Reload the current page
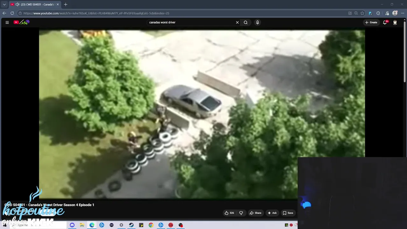The height and width of the screenshot is (229, 407). coord(12,13)
